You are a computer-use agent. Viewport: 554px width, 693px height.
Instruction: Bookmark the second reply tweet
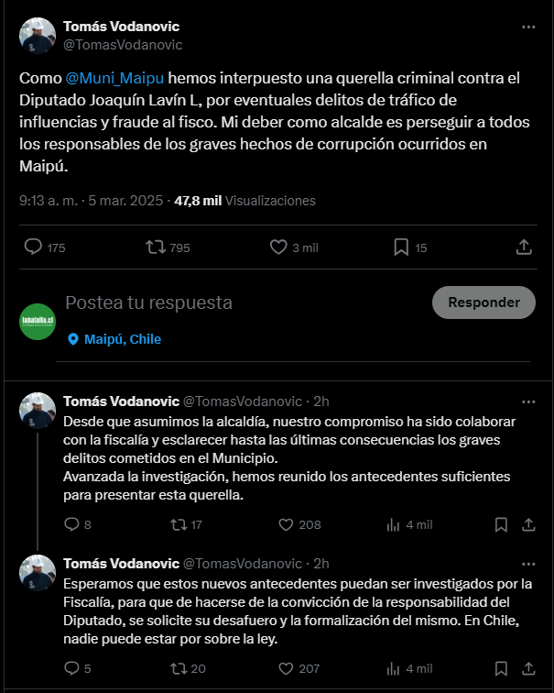tap(501, 669)
